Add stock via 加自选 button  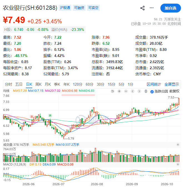tap(170, 8)
